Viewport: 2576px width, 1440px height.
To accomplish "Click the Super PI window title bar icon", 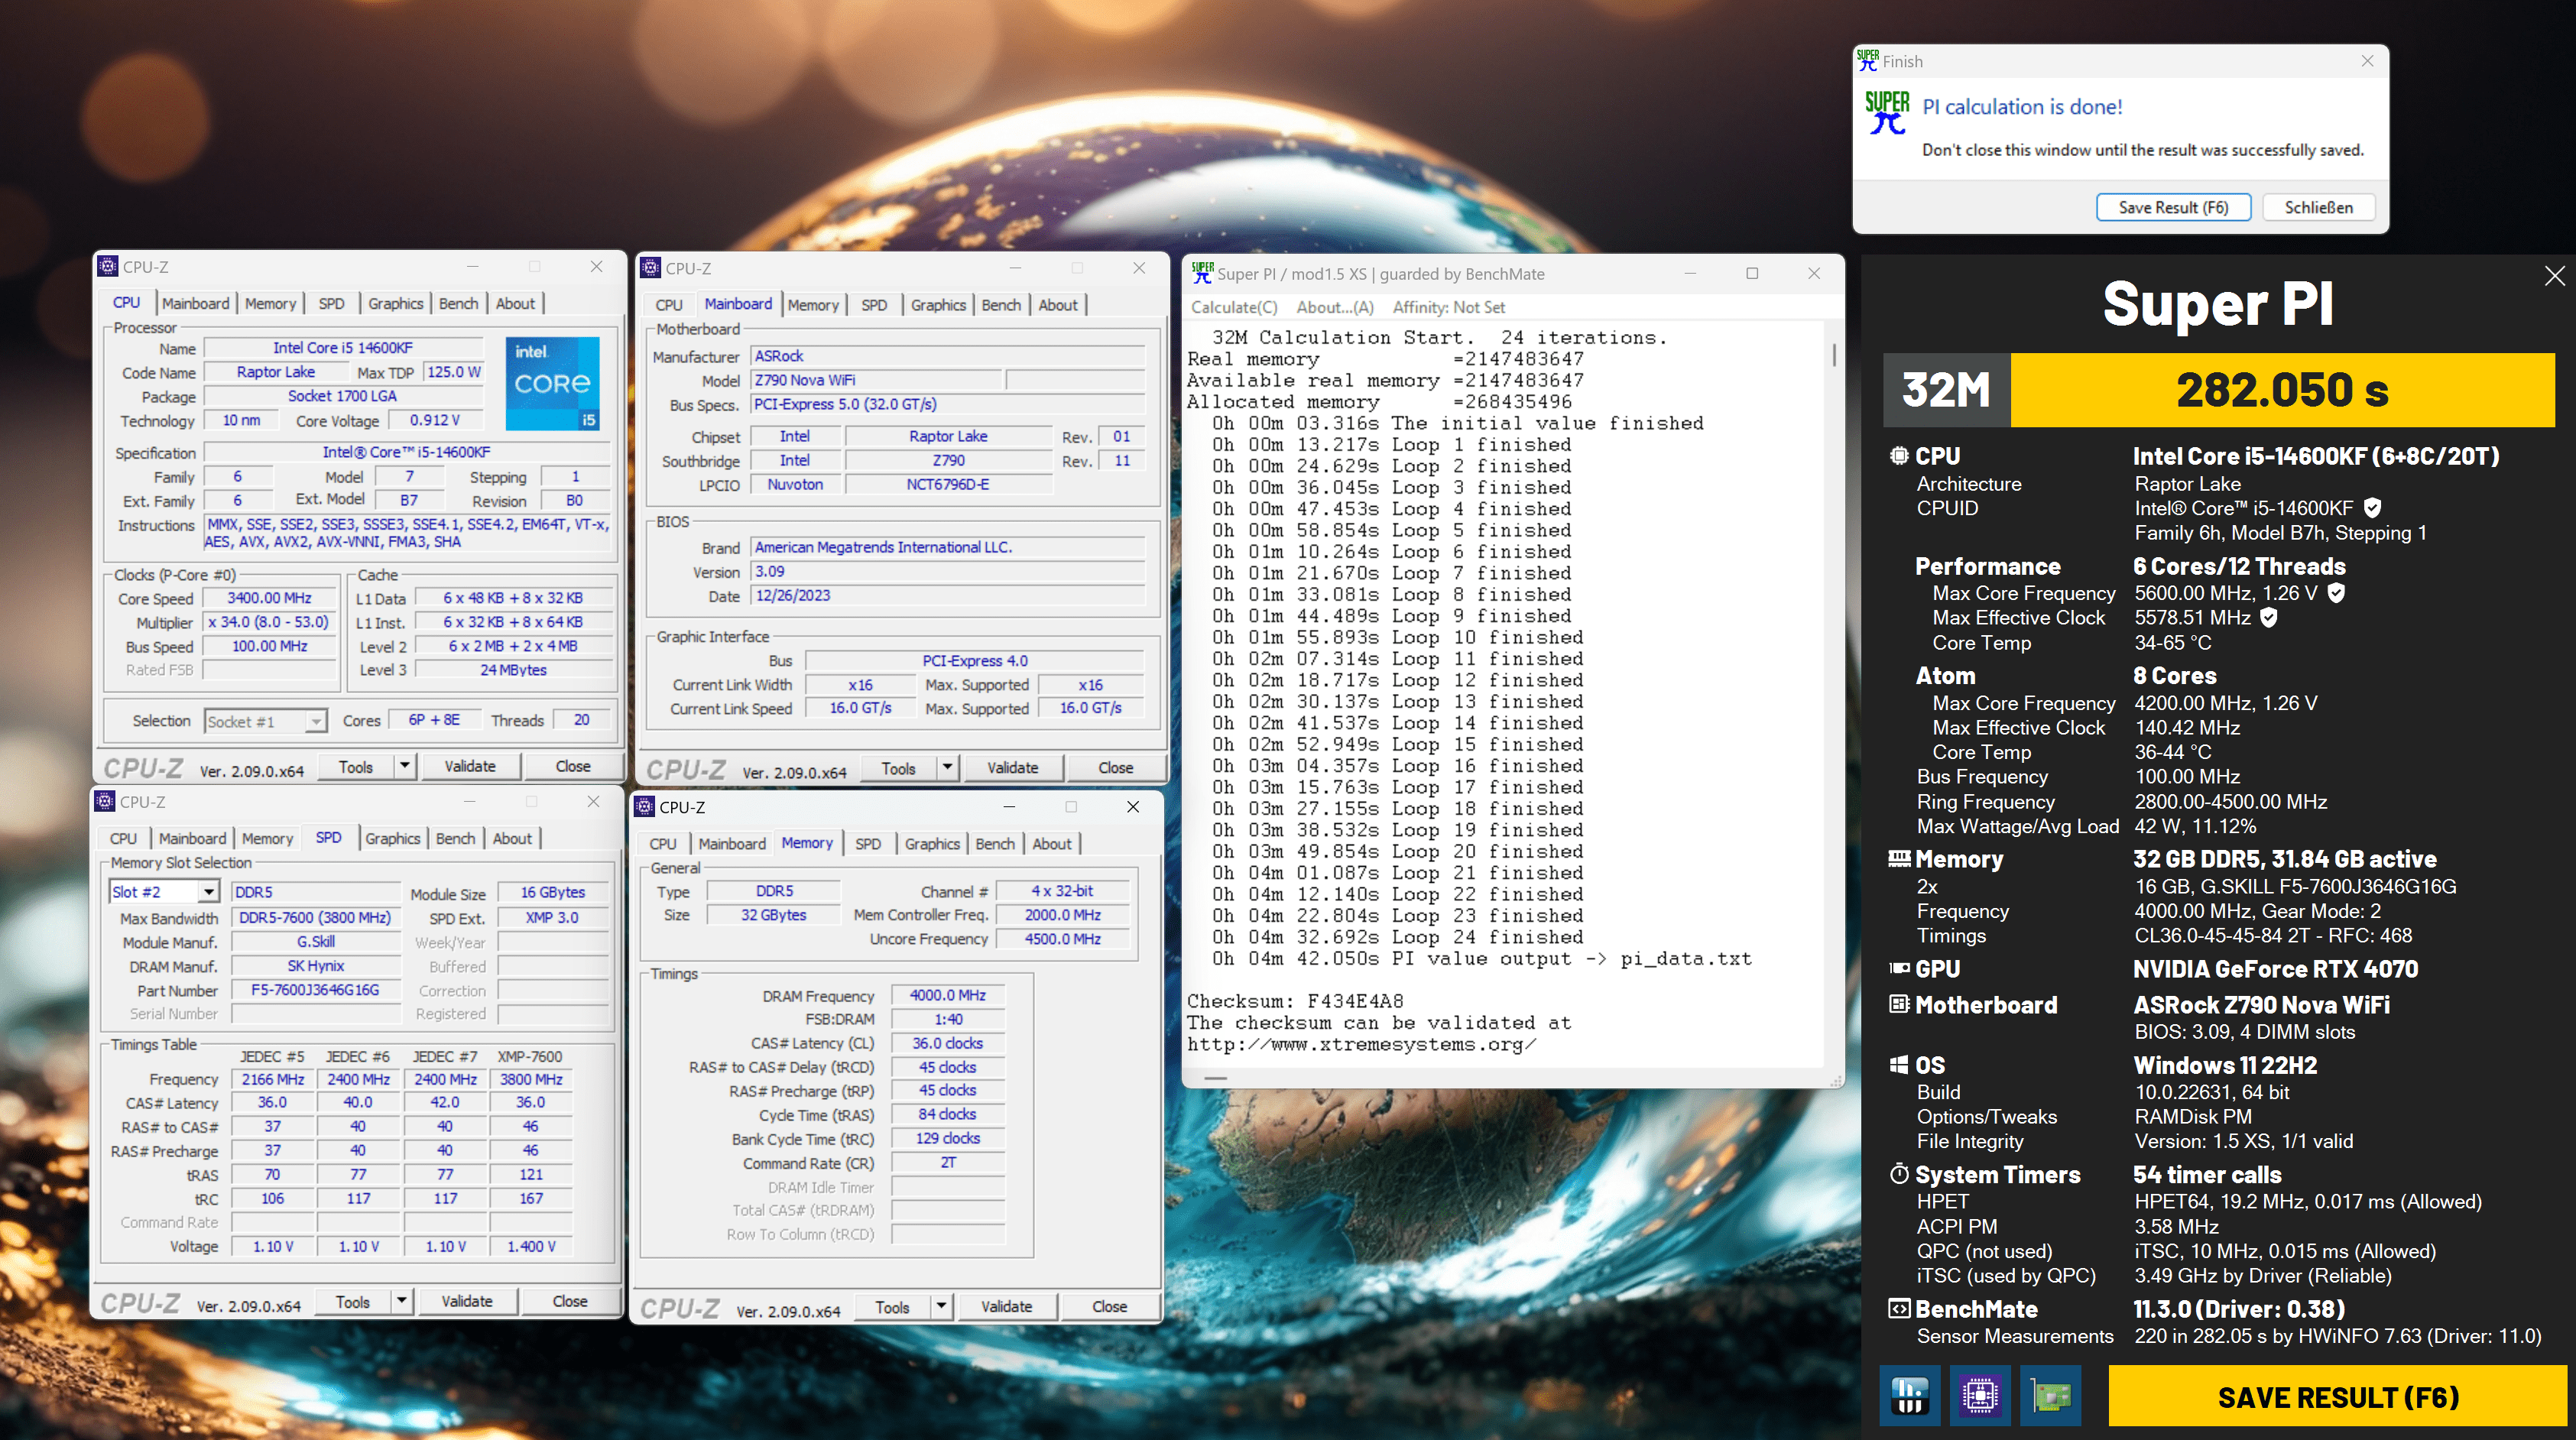I will click(x=1201, y=273).
